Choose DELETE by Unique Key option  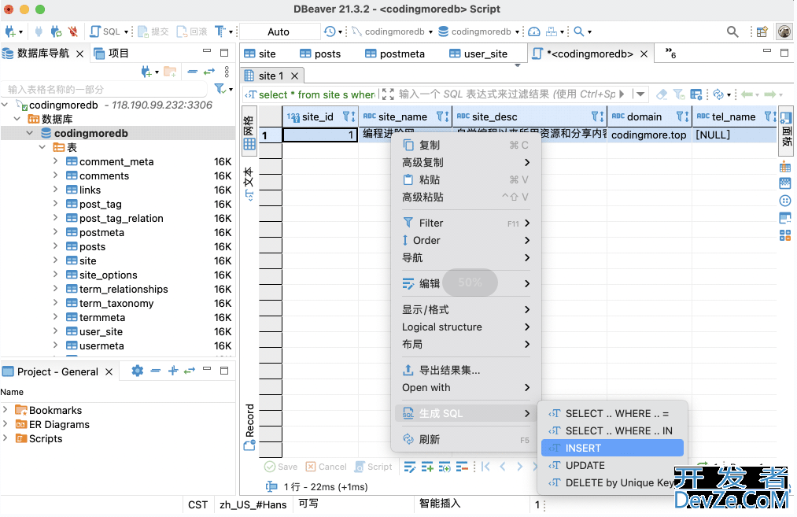(612, 482)
